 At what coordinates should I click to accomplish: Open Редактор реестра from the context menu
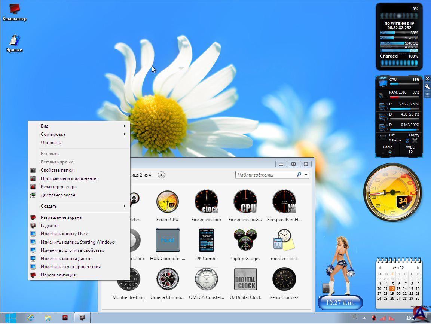[x=58, y=187]
